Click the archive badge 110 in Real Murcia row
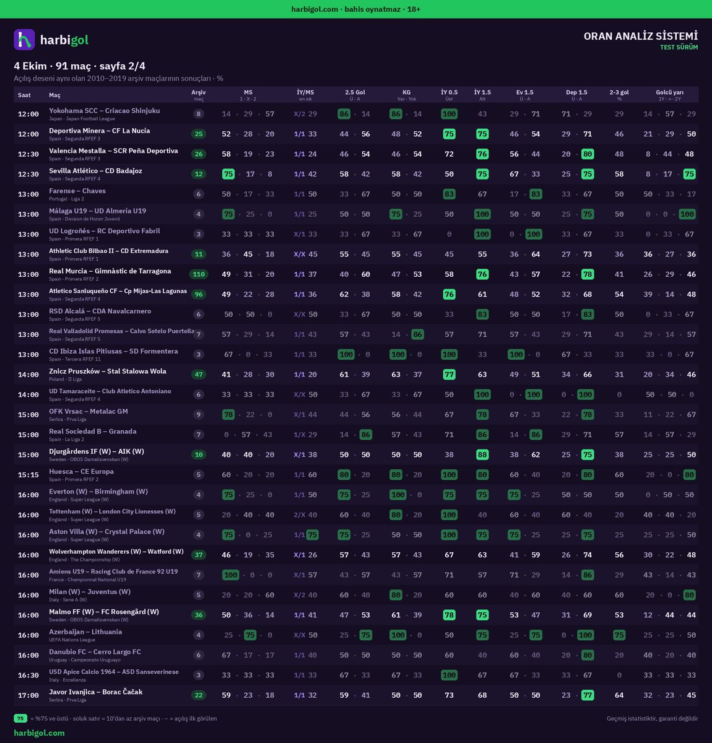 click(x=198, y=274)
